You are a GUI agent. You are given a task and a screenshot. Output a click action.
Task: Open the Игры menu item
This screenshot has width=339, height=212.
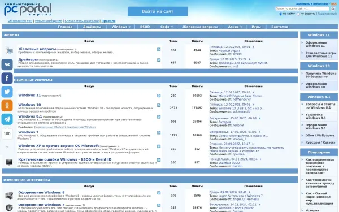(256, 27)
